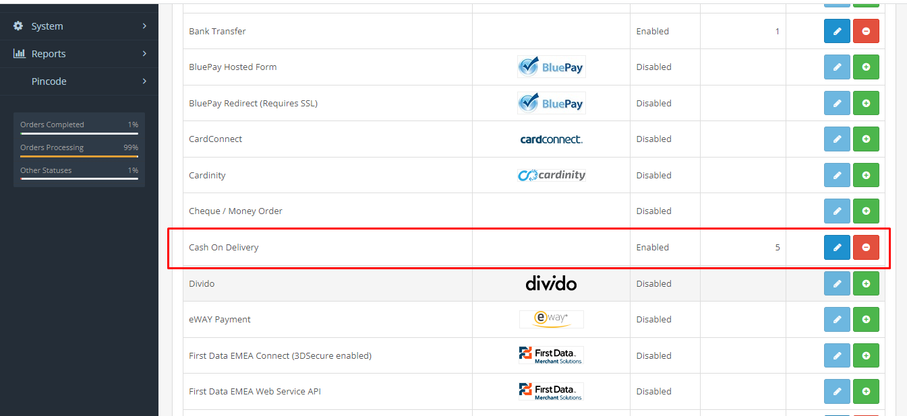Edit the Bank Transfer payment method

(x=837, y=31)
